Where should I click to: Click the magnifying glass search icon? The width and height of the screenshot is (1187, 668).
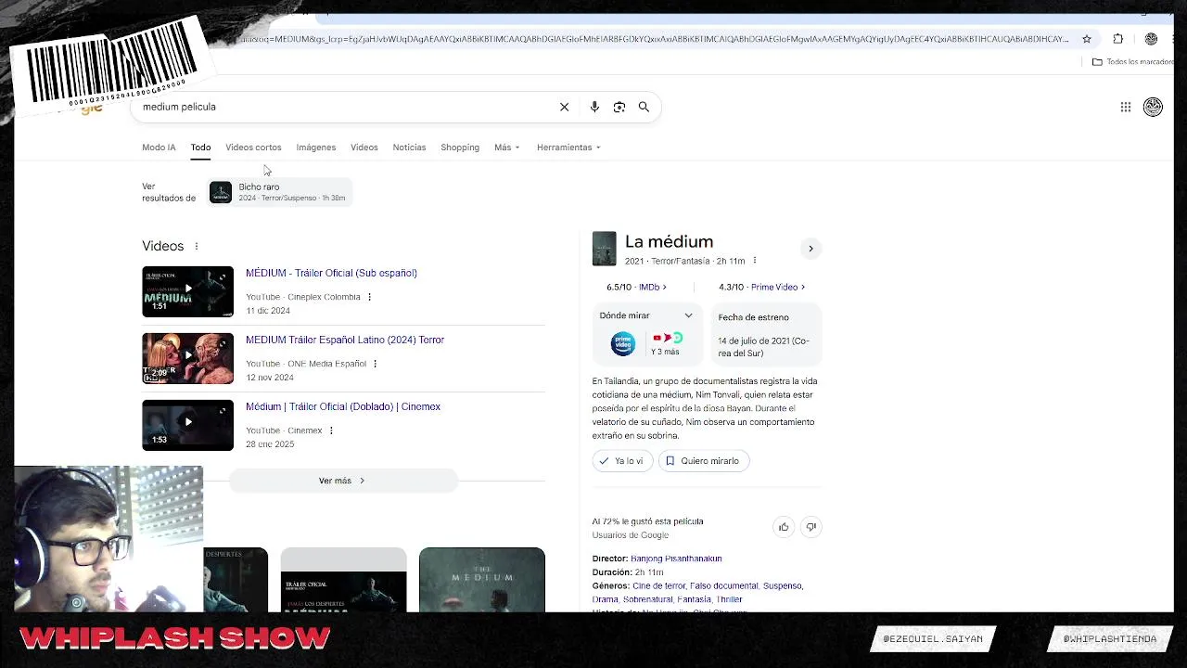[644, 107]
